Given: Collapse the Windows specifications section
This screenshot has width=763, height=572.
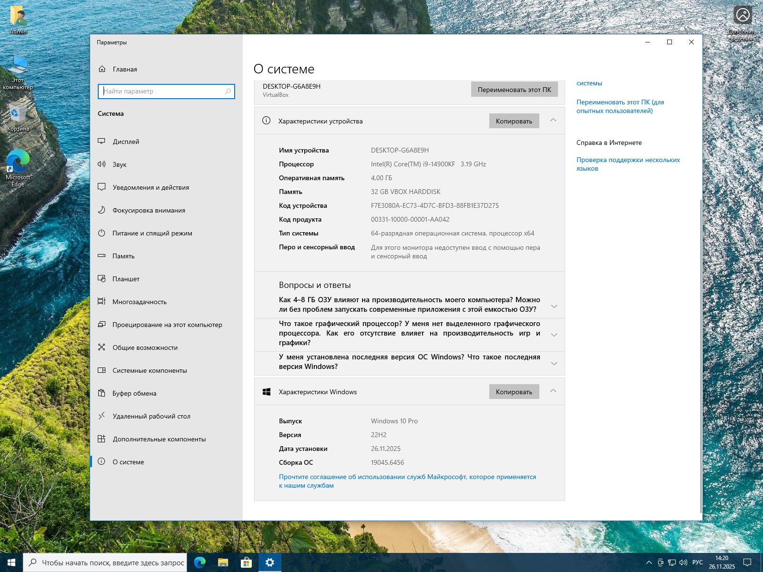Looking at the screenshot, I should coord(553,391).
